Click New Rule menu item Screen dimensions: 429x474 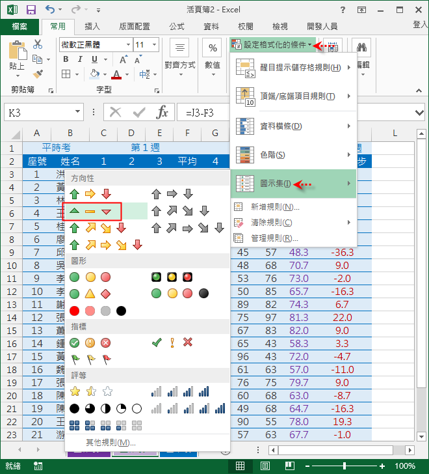coord(294,207)
